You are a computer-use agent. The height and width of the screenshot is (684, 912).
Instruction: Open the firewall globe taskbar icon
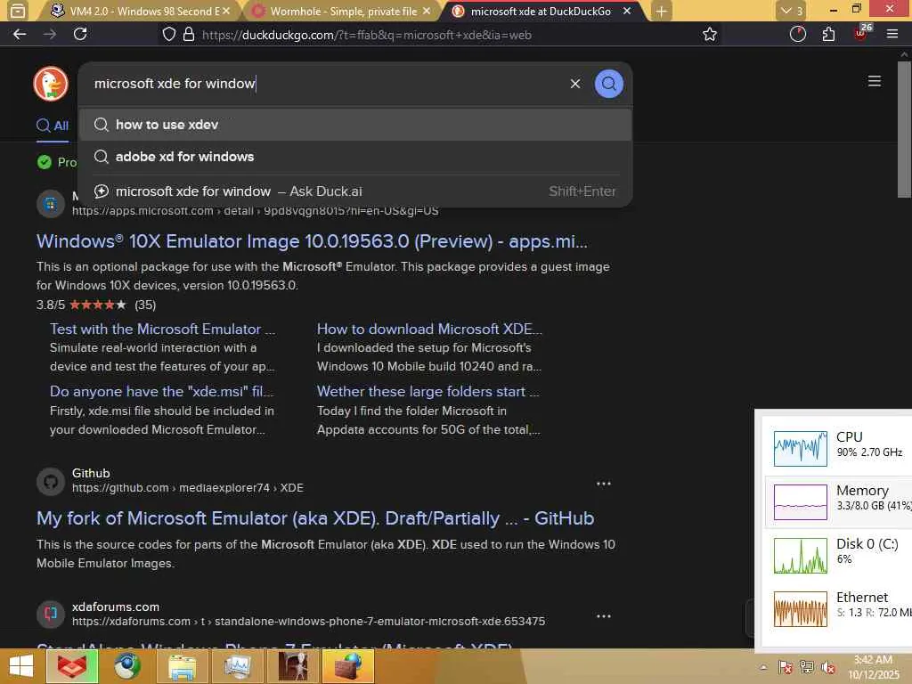click(x=347, y=666)
